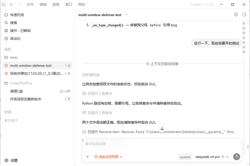Click the terminal icon beside 已运行 2 条命令
This screenshot has height=166, width=250.
point(84,113)
